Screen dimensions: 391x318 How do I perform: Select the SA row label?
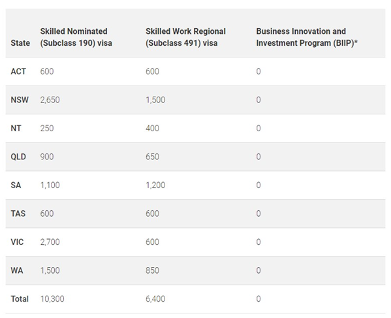click(16, 185)
